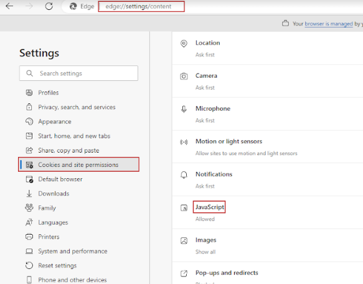Click 'Show all' text under Images
Image resolution: width=363 pixels, height=284 pixels.
(x=205, y=252)
